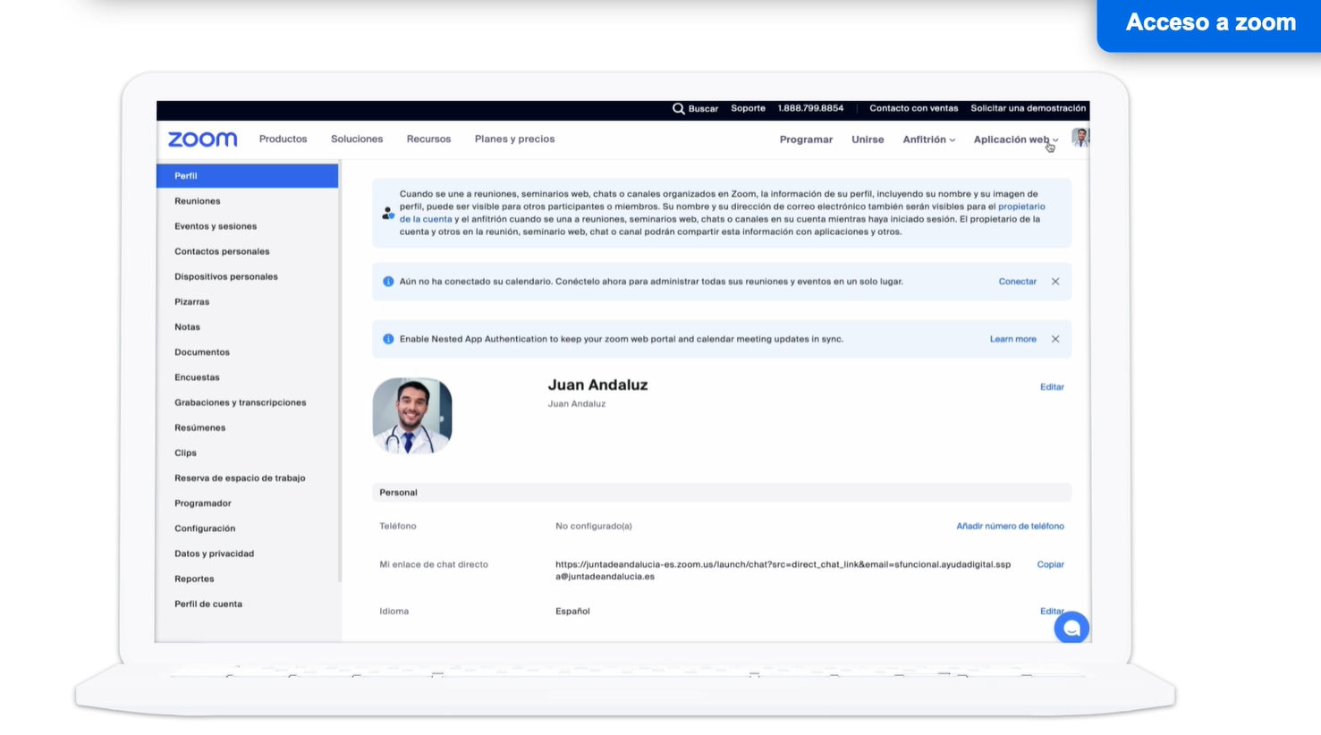Click the Español language value
Viewport: 1321px width, 735px height.
tap(572, 612)
